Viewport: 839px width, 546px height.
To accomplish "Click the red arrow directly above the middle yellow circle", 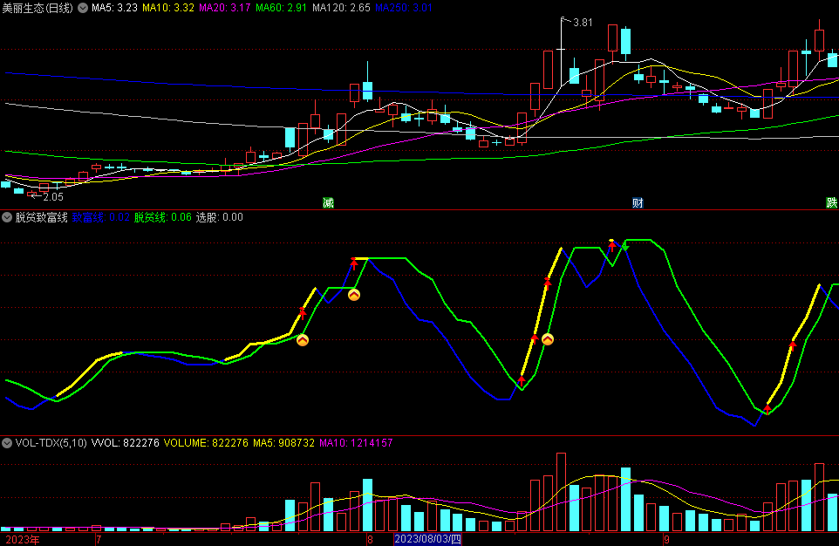I will click(x=354, y=263).
